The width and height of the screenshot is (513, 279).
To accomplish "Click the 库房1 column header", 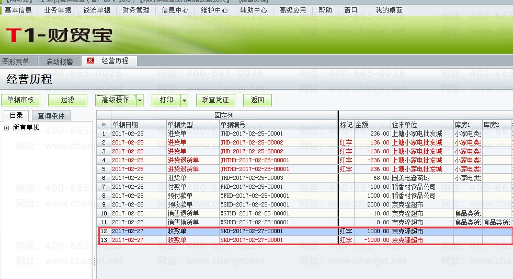I will click(x=468, y=125).
